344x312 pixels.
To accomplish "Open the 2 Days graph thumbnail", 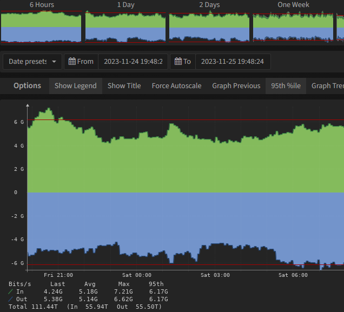I will click(x=209, y=26).
